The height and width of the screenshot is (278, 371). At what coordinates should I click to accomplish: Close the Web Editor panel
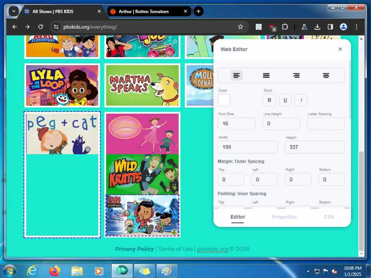pos(340,49)
